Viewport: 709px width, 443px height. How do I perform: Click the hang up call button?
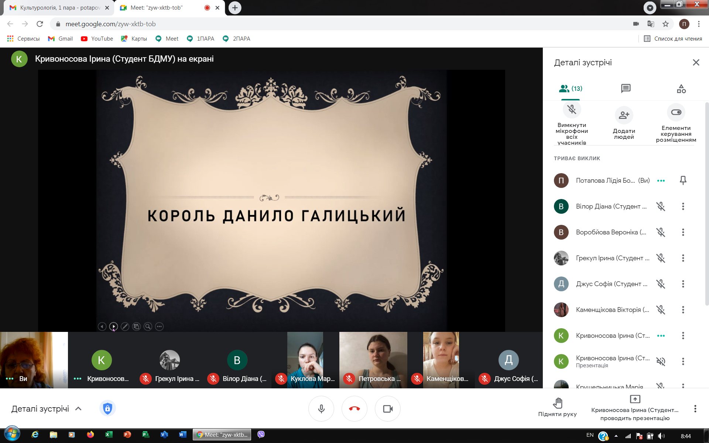[x=354, y=409]
